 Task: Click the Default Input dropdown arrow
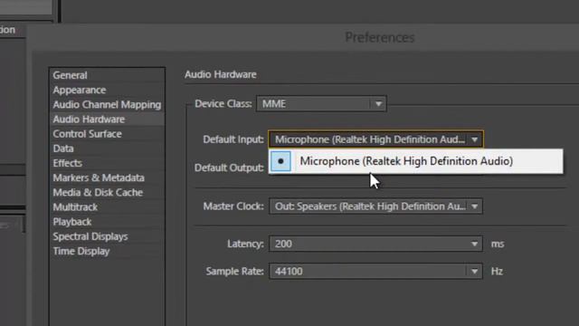(475, 139)
